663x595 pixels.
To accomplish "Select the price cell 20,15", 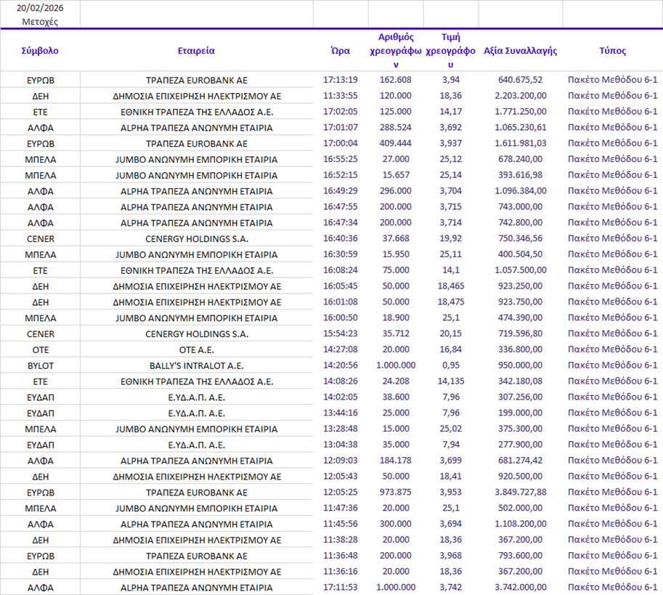I will pos(450,333).
